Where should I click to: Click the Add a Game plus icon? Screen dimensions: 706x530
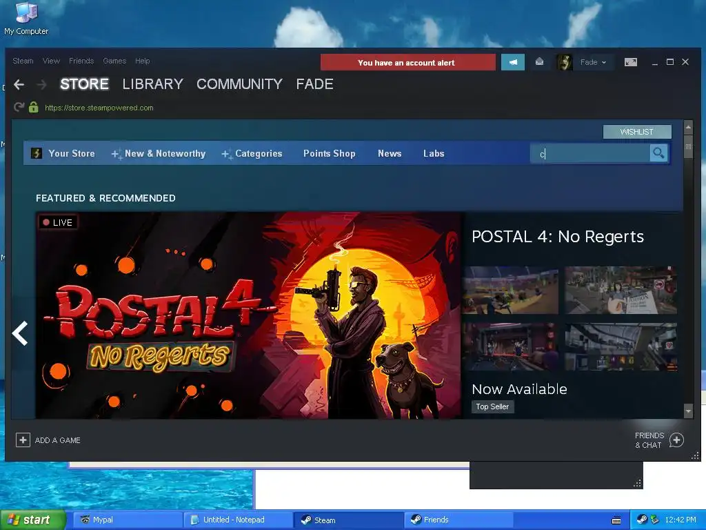tap(23, 440)
